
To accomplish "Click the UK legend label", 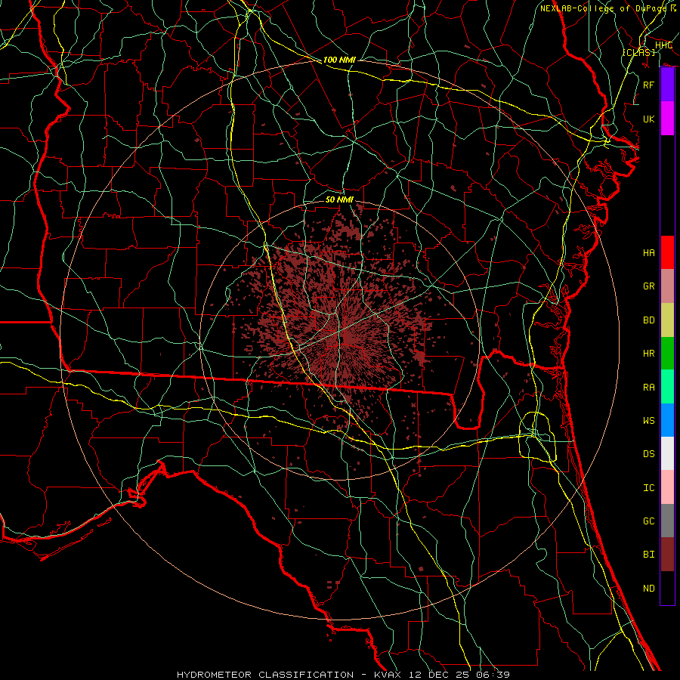I will pos(649,119).
